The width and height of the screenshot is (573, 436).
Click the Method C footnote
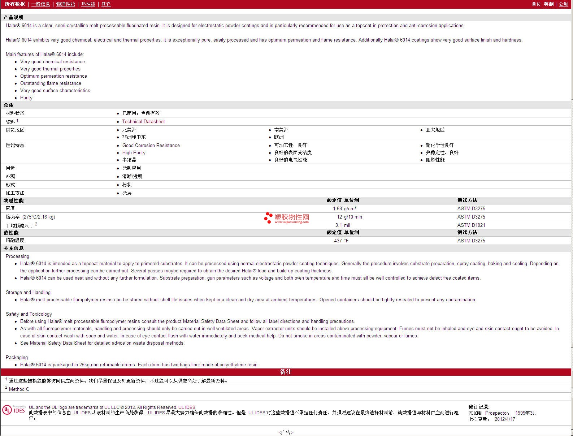[x=19, y=389]
